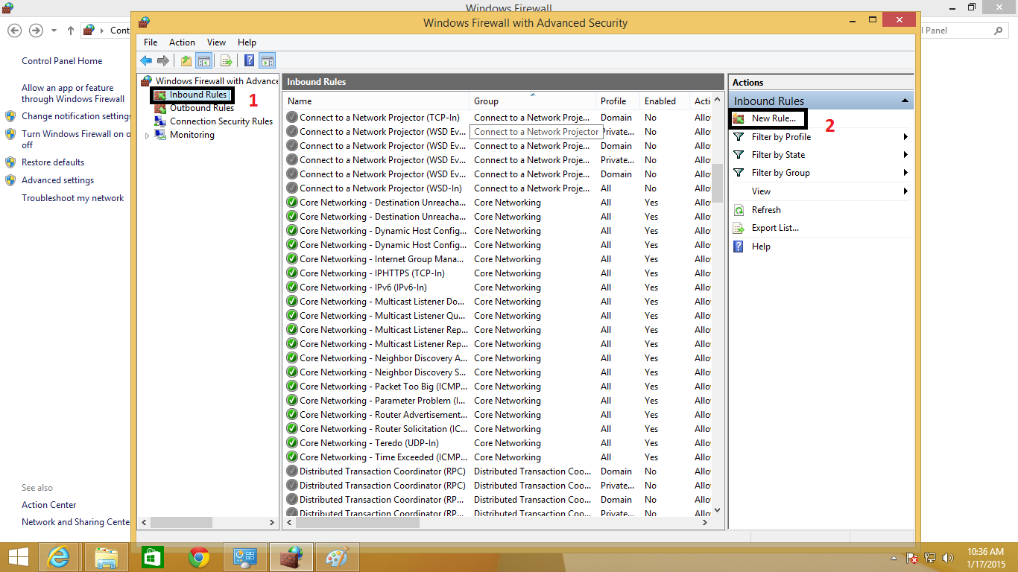This screenshot has width=1018, height=572.
Task: Click New Rule... in the Actions pane
Action: pyautogui.click(x=774, y=118)
